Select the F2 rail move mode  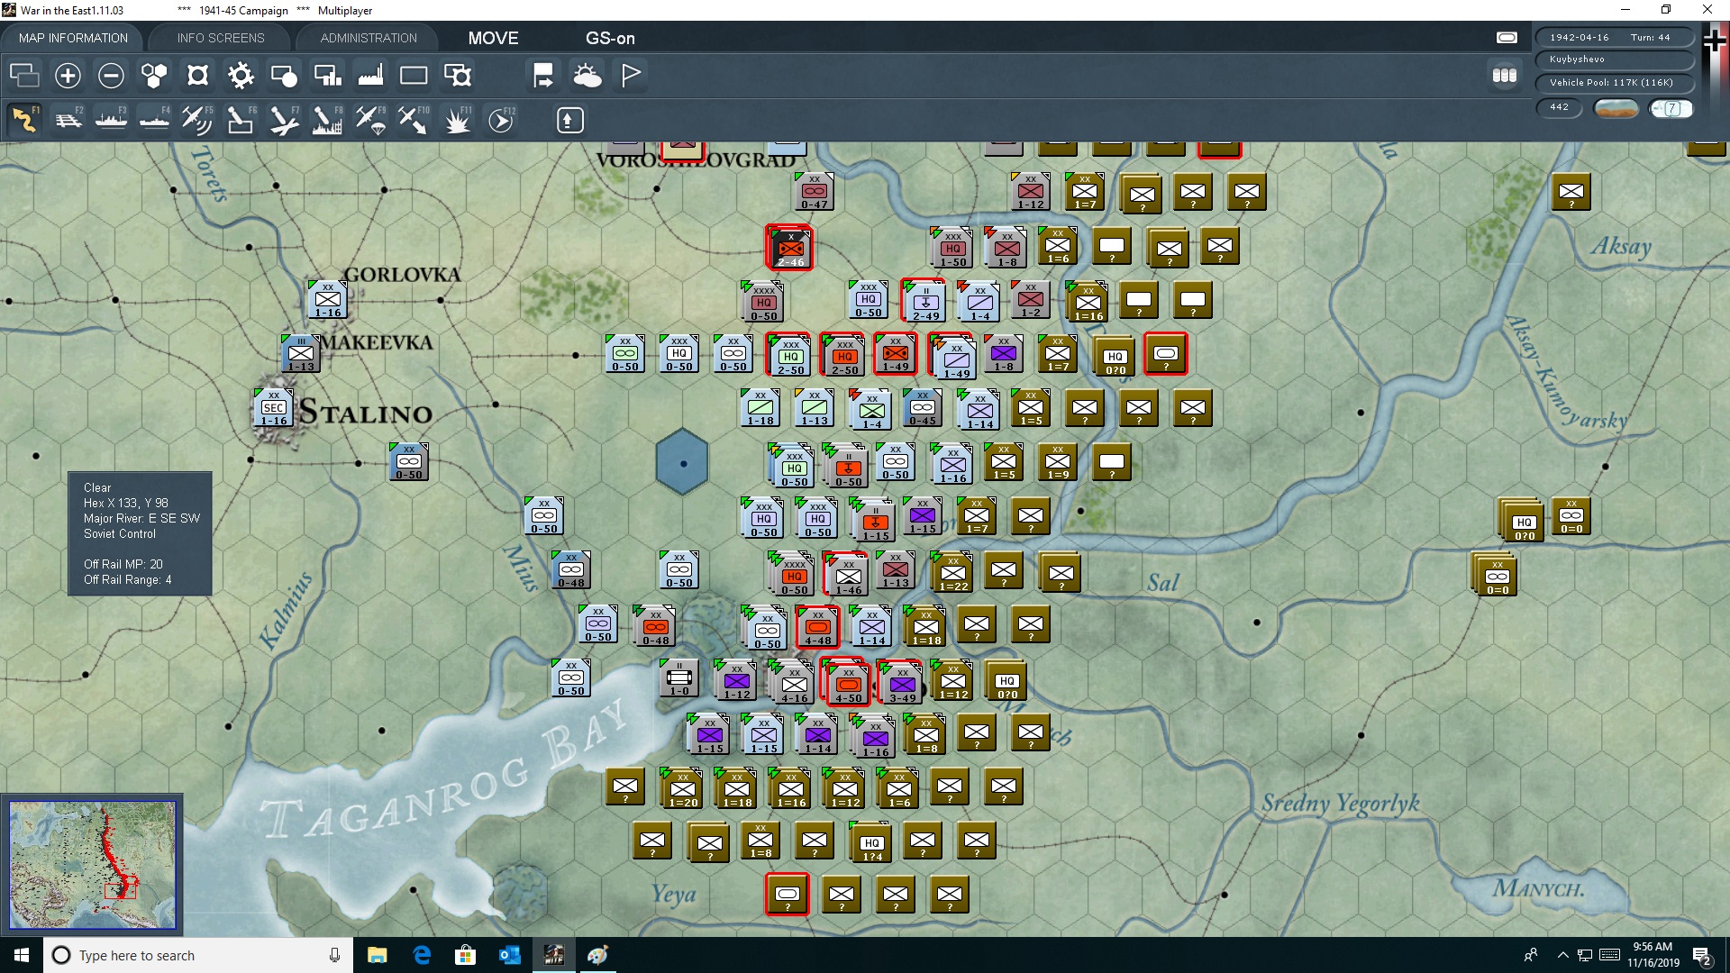point(68,120)
